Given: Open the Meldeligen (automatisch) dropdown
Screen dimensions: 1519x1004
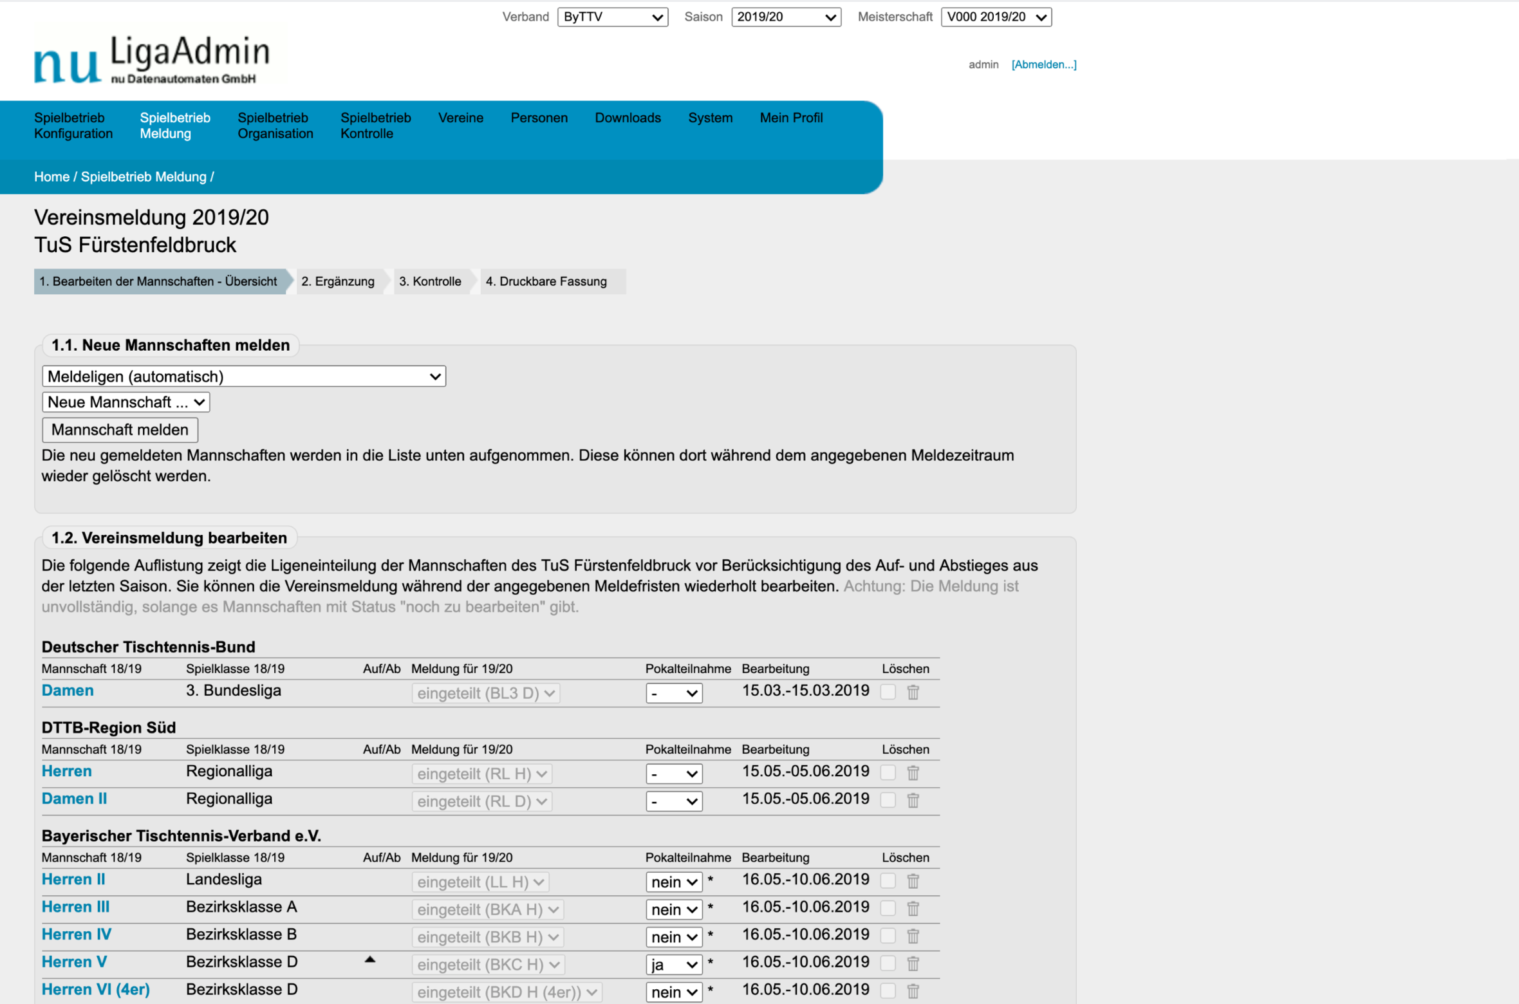Looking at the screenshot, I should [x=243, y=376].
